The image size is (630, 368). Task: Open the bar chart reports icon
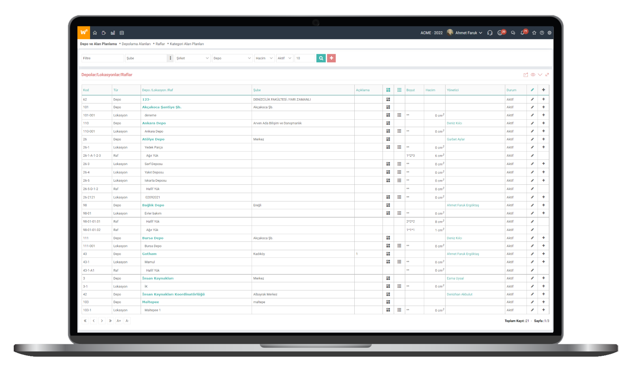pyautogui.click(x=113, y=33)
